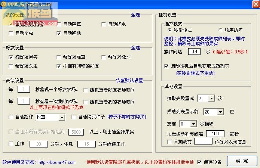Uncheck 自动翻地 checkbox
Screen dimensions: 260x168
click(59, 33)
